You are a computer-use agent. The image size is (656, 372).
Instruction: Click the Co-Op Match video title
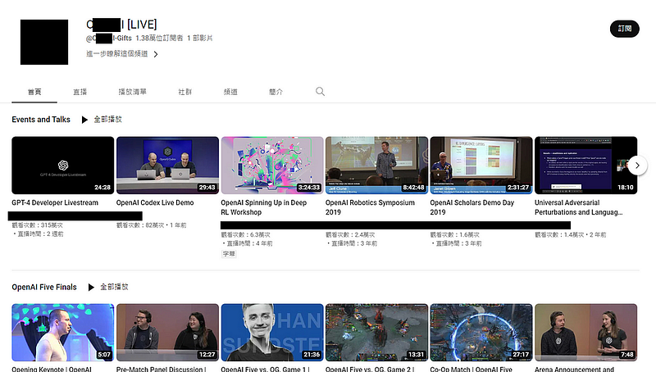coord(471,369)
